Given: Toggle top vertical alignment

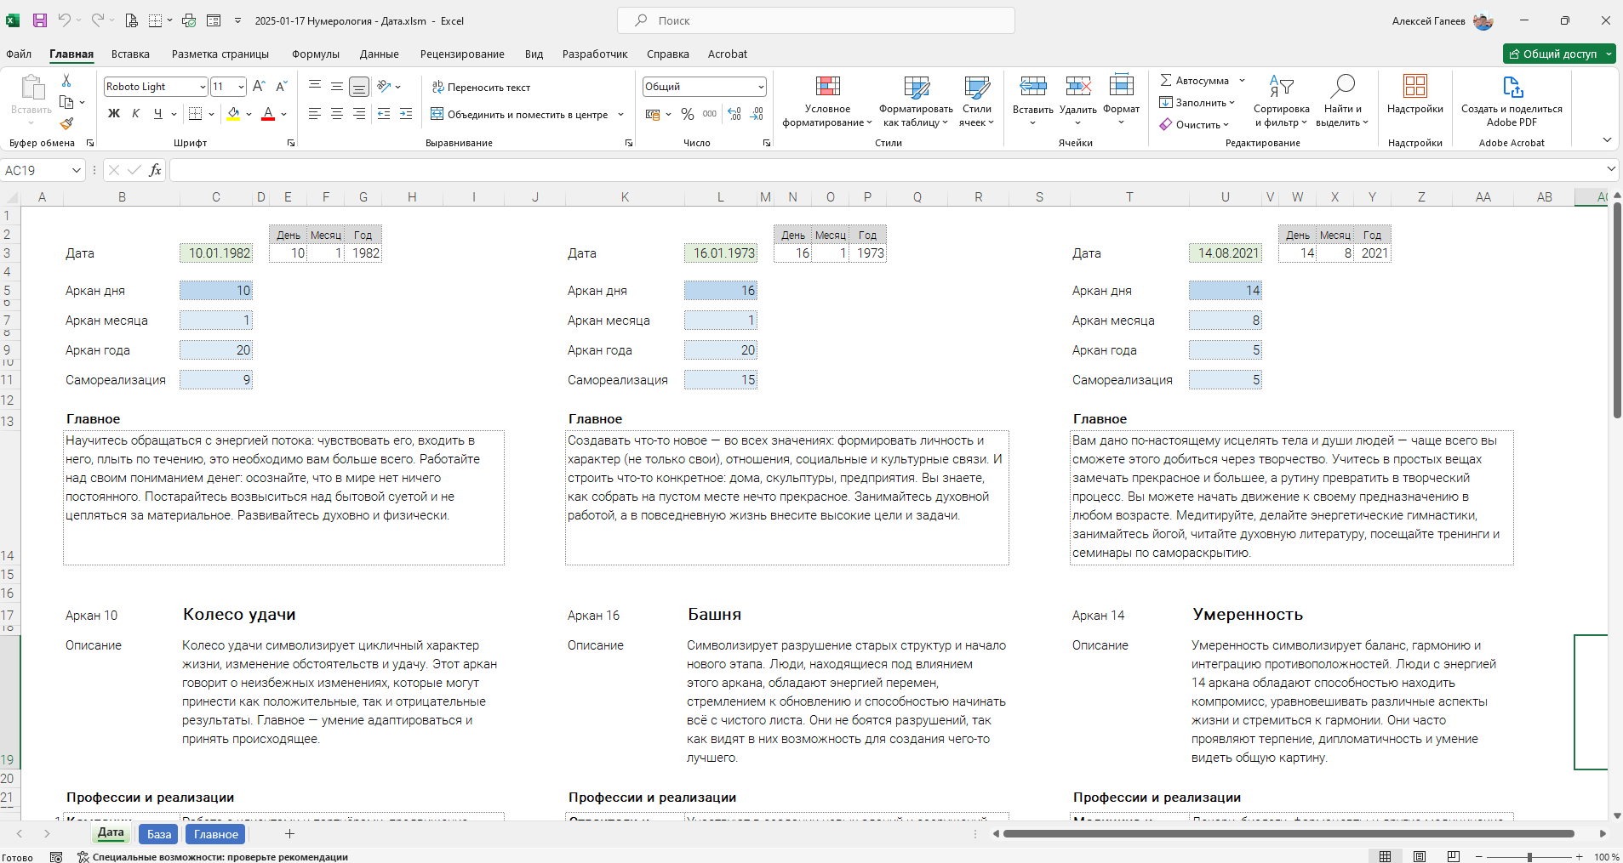Looking at the screenshot, I should [315, 87].
